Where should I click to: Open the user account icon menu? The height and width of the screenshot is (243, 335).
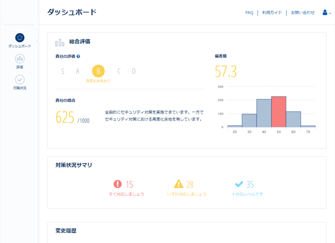326,13
